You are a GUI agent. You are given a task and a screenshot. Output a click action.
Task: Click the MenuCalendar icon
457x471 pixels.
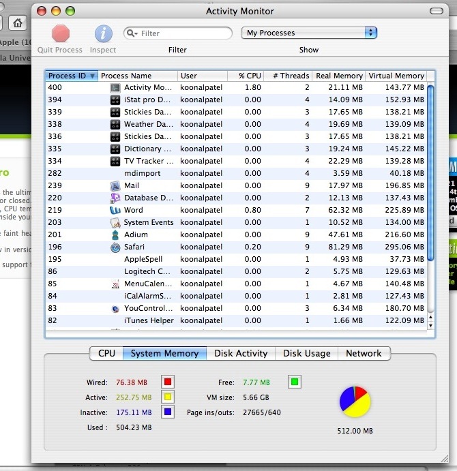click(115, 284)
